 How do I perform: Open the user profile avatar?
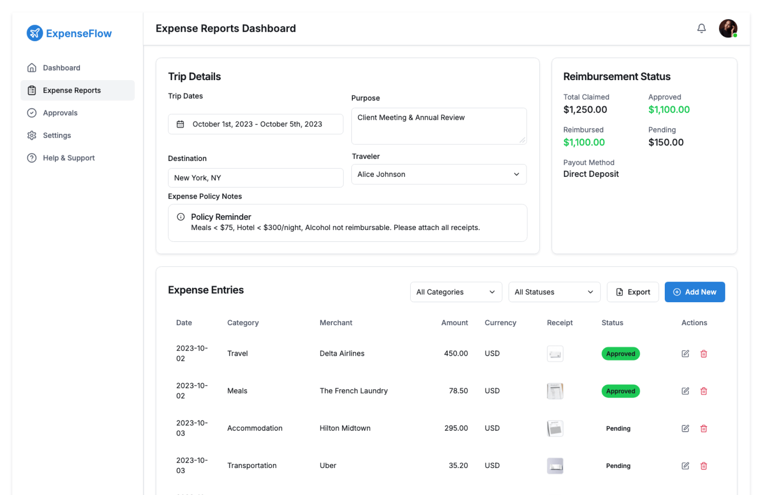point(728,29)
